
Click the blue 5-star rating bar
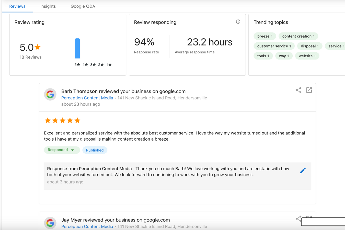(77, 49)
